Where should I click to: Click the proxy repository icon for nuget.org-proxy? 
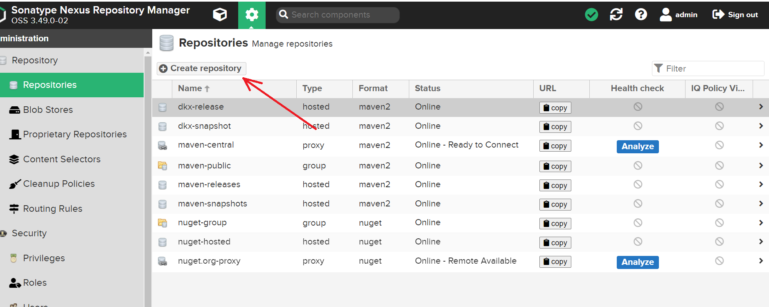click(x=162, y=261)
